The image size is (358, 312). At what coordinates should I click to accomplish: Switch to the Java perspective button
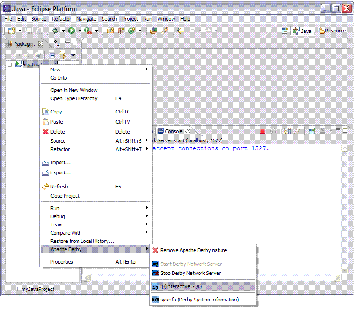[303, 31]
